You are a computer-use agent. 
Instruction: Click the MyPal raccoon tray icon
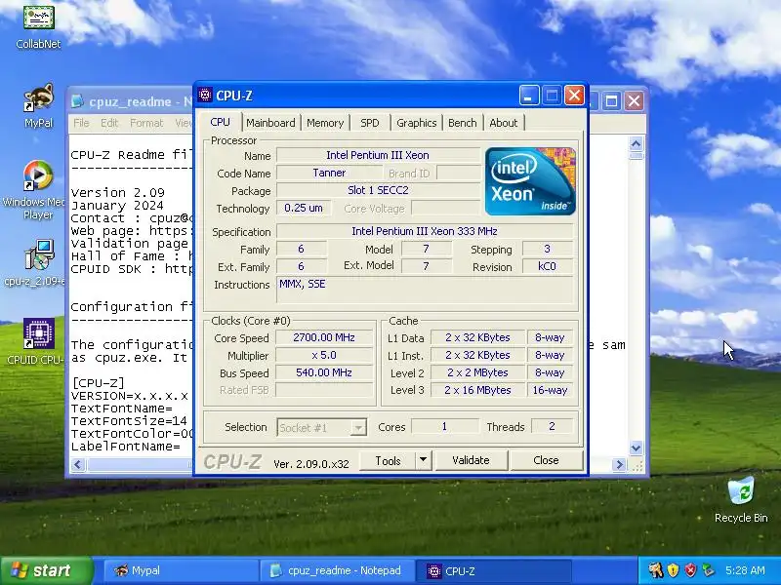655,570
